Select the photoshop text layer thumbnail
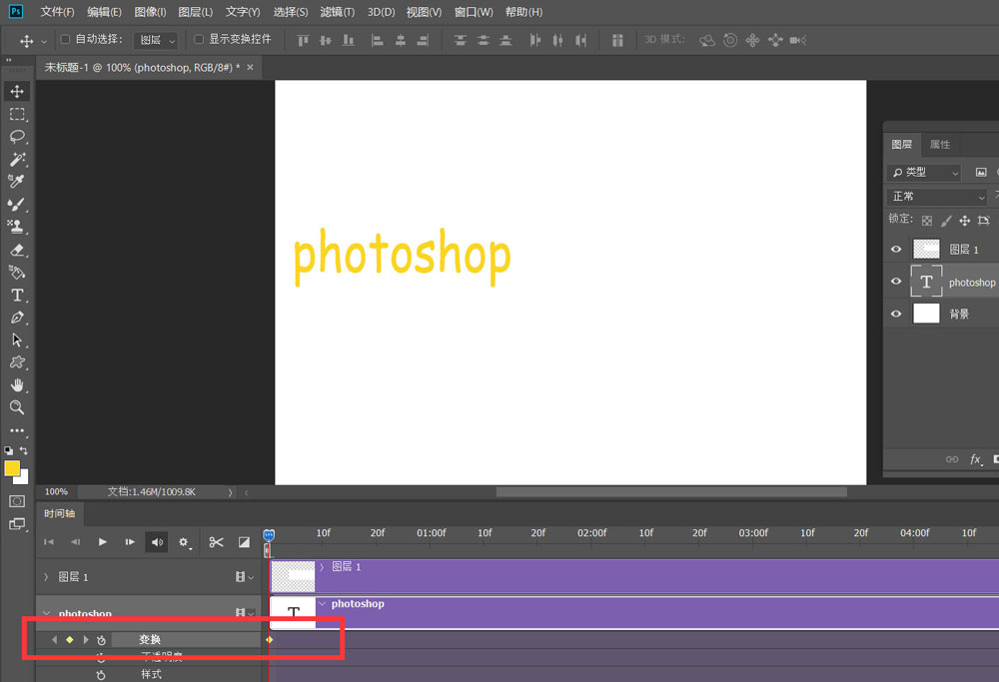This screenshot has width=999, height=682. pyautogui.click(x=926, y=283)
